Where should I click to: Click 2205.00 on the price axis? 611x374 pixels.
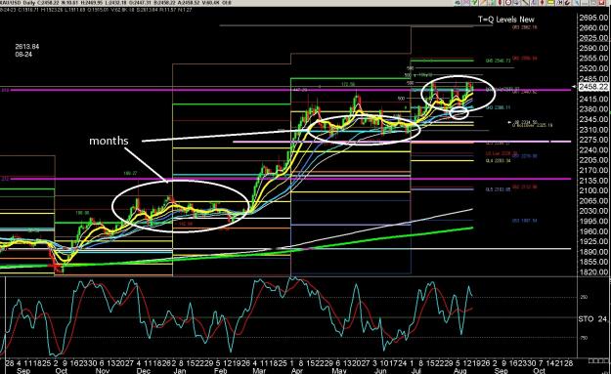coord(593,160)
